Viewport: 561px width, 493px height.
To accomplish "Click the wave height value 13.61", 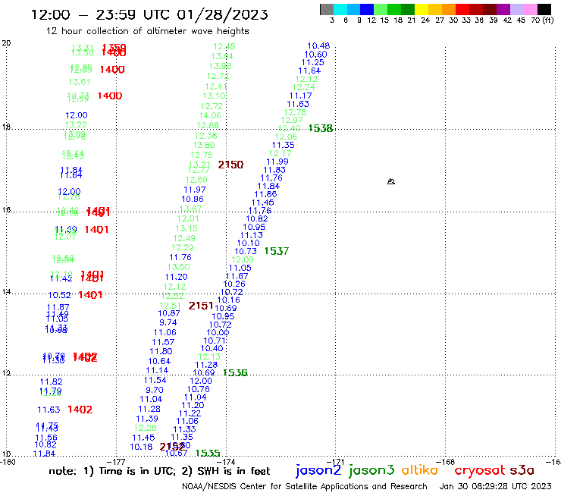I will 80,82.
